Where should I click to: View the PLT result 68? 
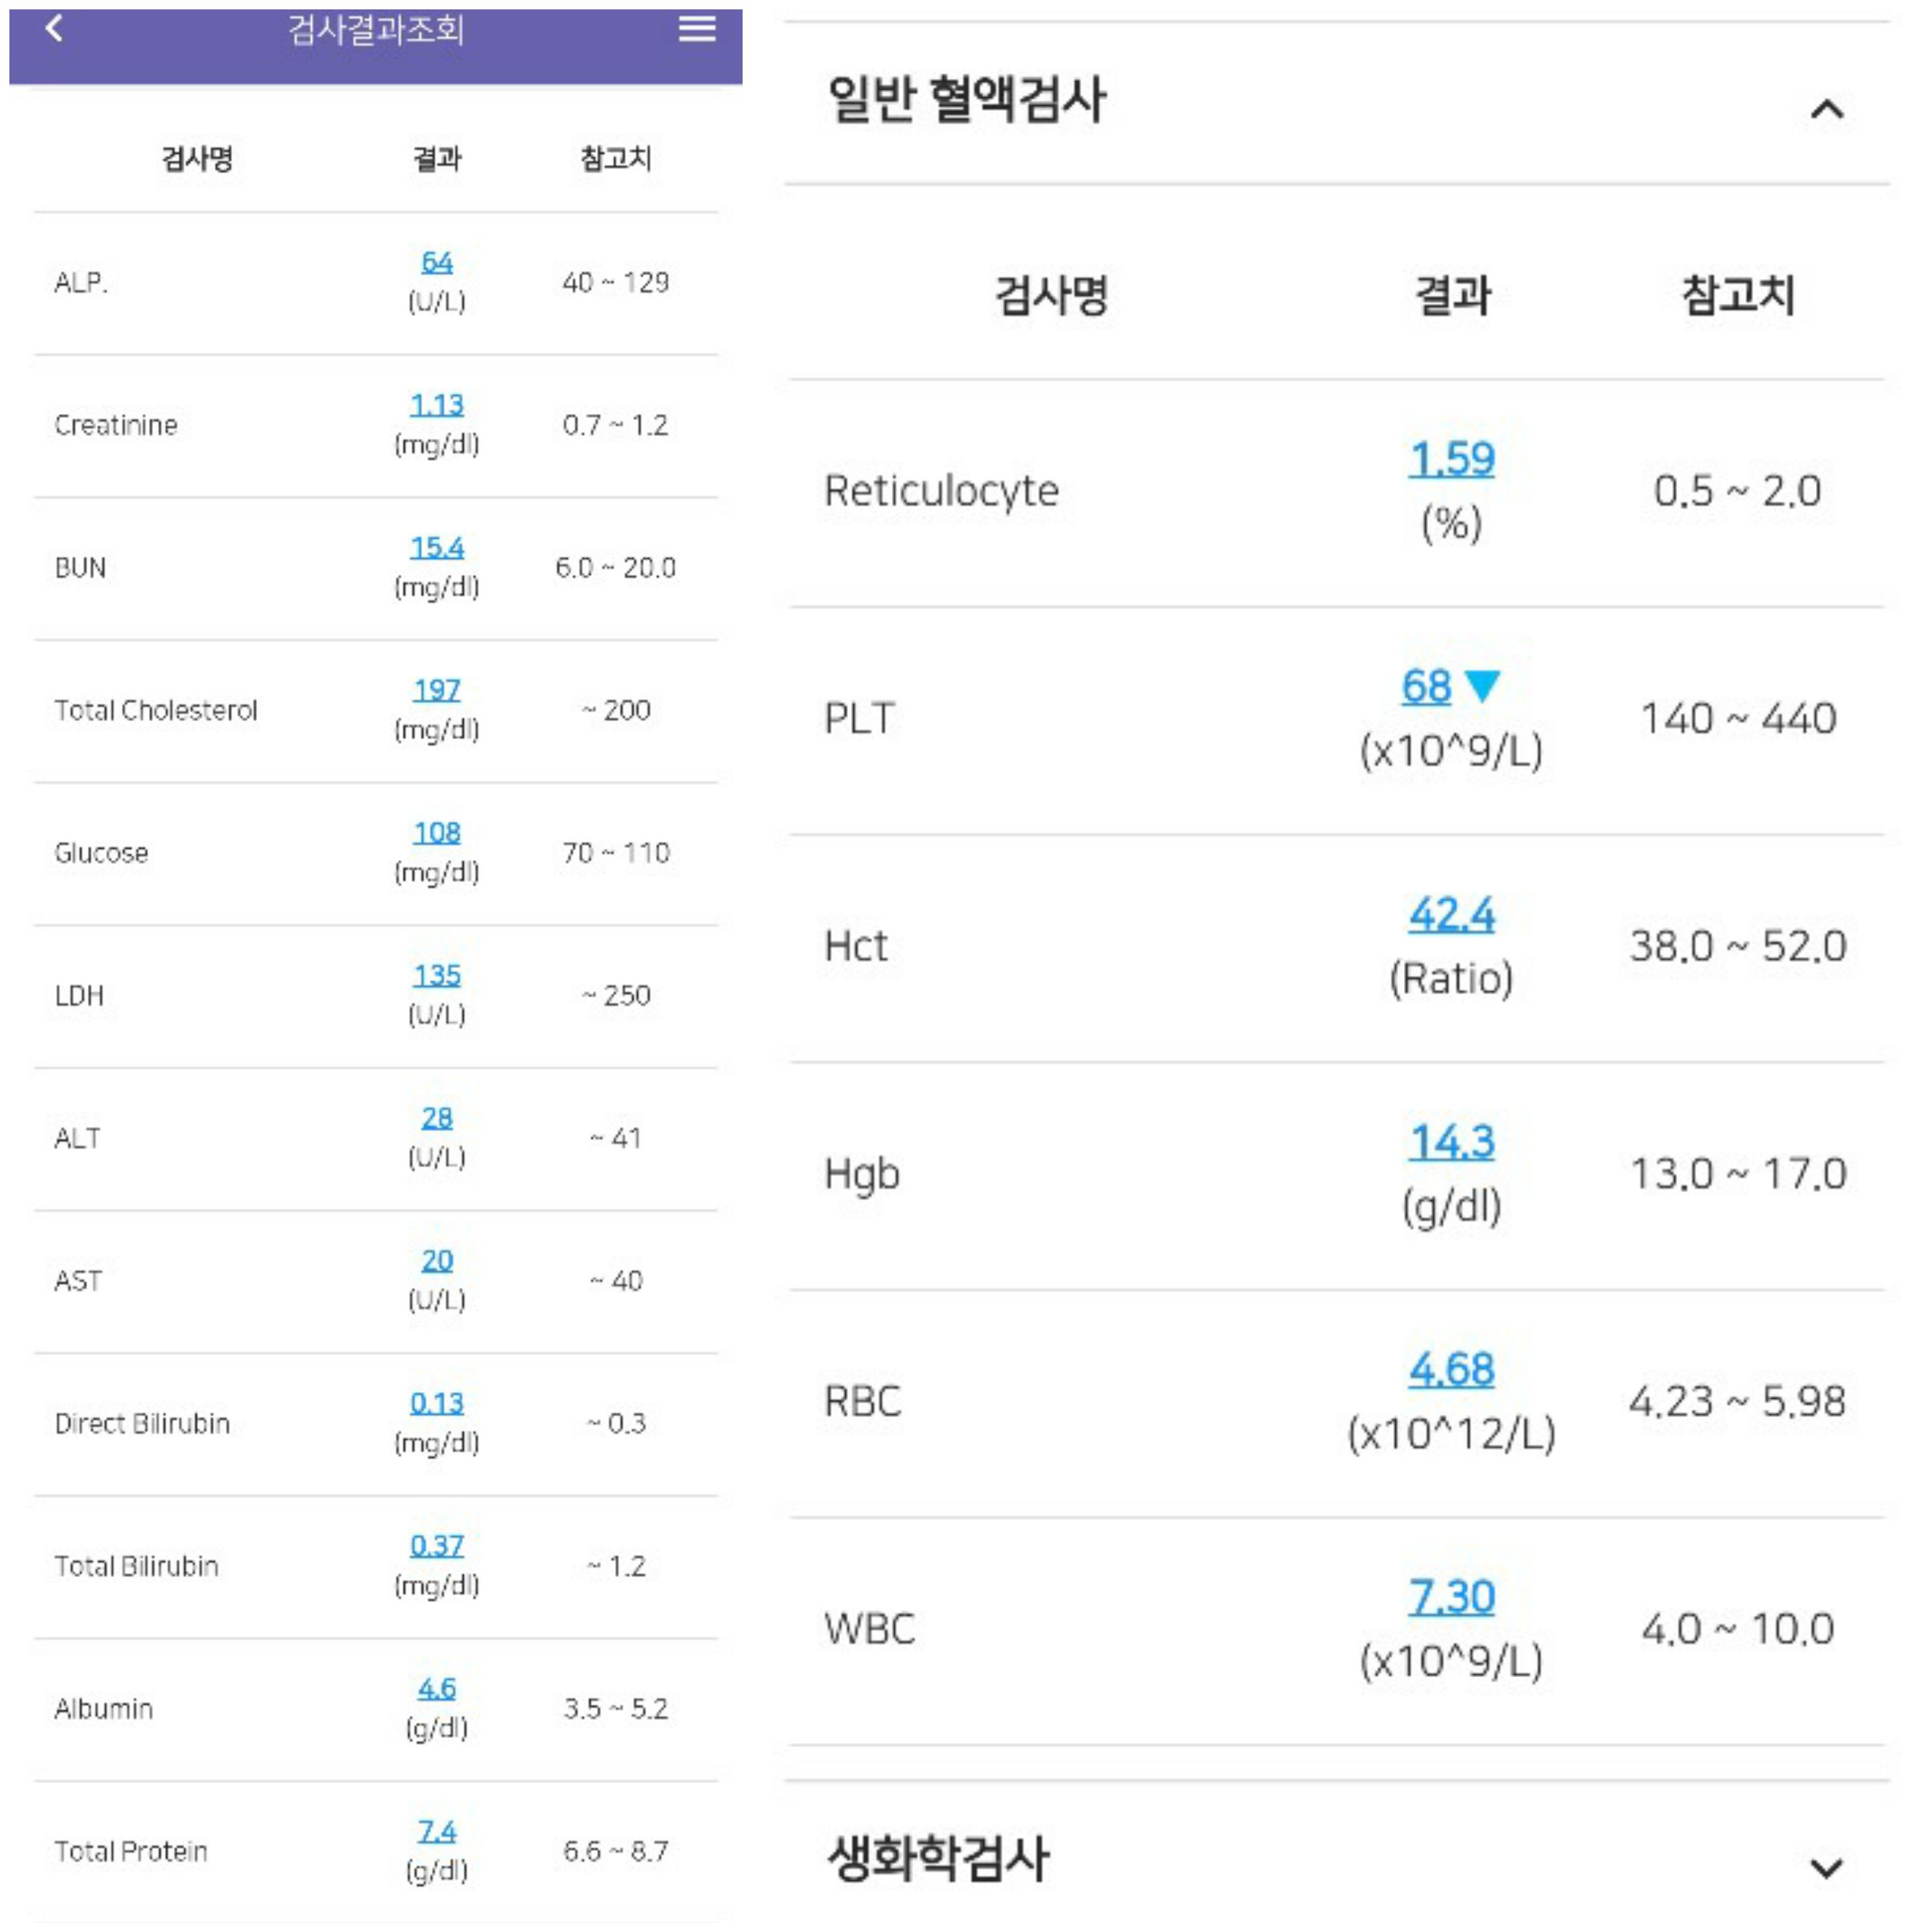[x=1426, y=686]
